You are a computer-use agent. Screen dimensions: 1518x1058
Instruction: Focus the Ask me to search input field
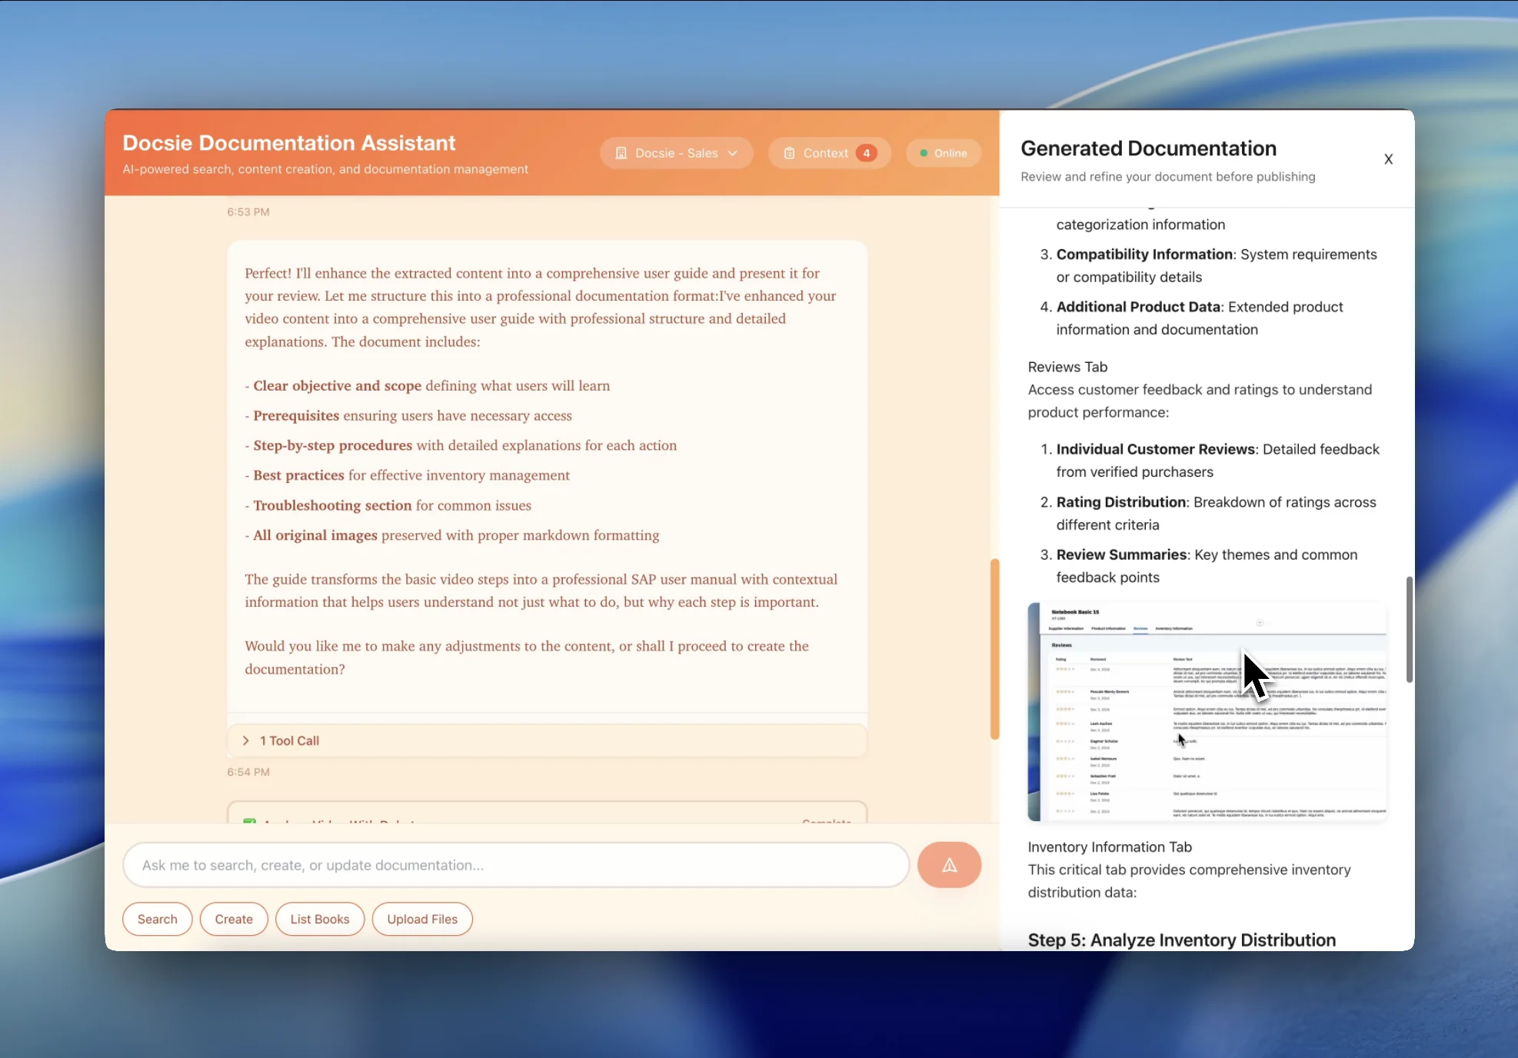coord(515,865)
